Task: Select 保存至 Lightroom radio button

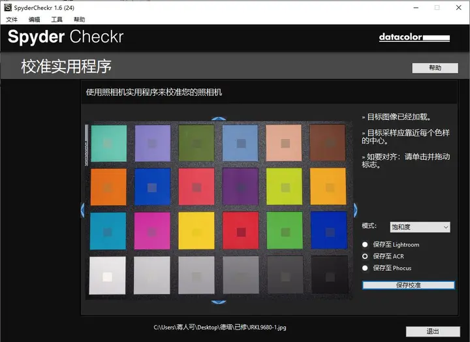Action: [x=365, y=245]
